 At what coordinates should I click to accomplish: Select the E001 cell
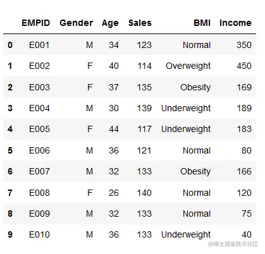[39, 45]
